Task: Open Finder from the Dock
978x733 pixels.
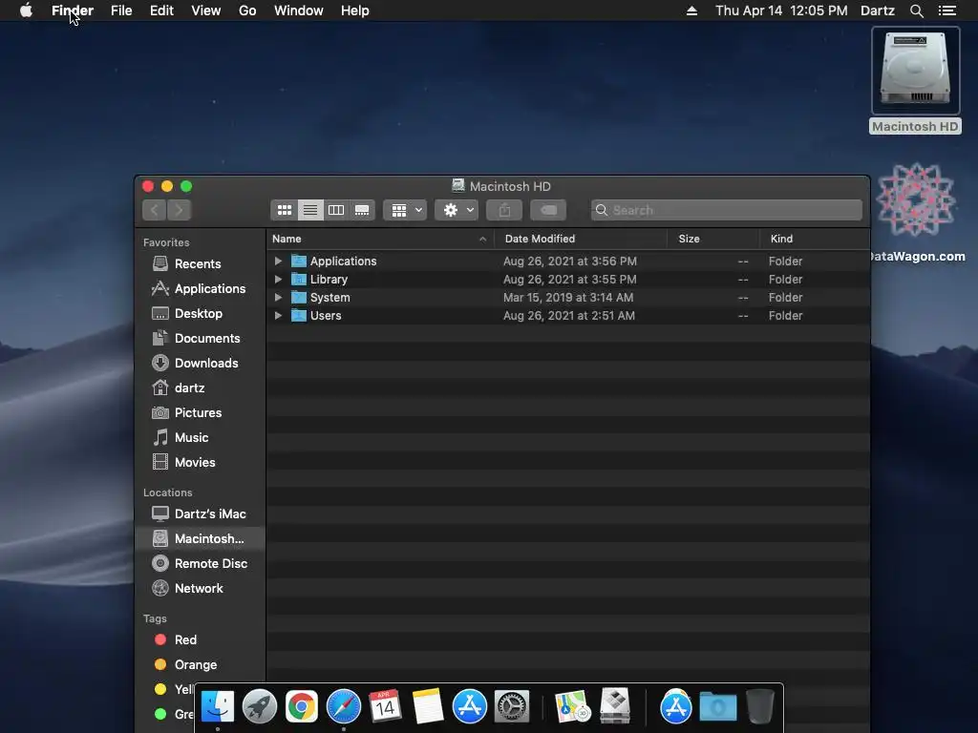Action: pos(217,707)
